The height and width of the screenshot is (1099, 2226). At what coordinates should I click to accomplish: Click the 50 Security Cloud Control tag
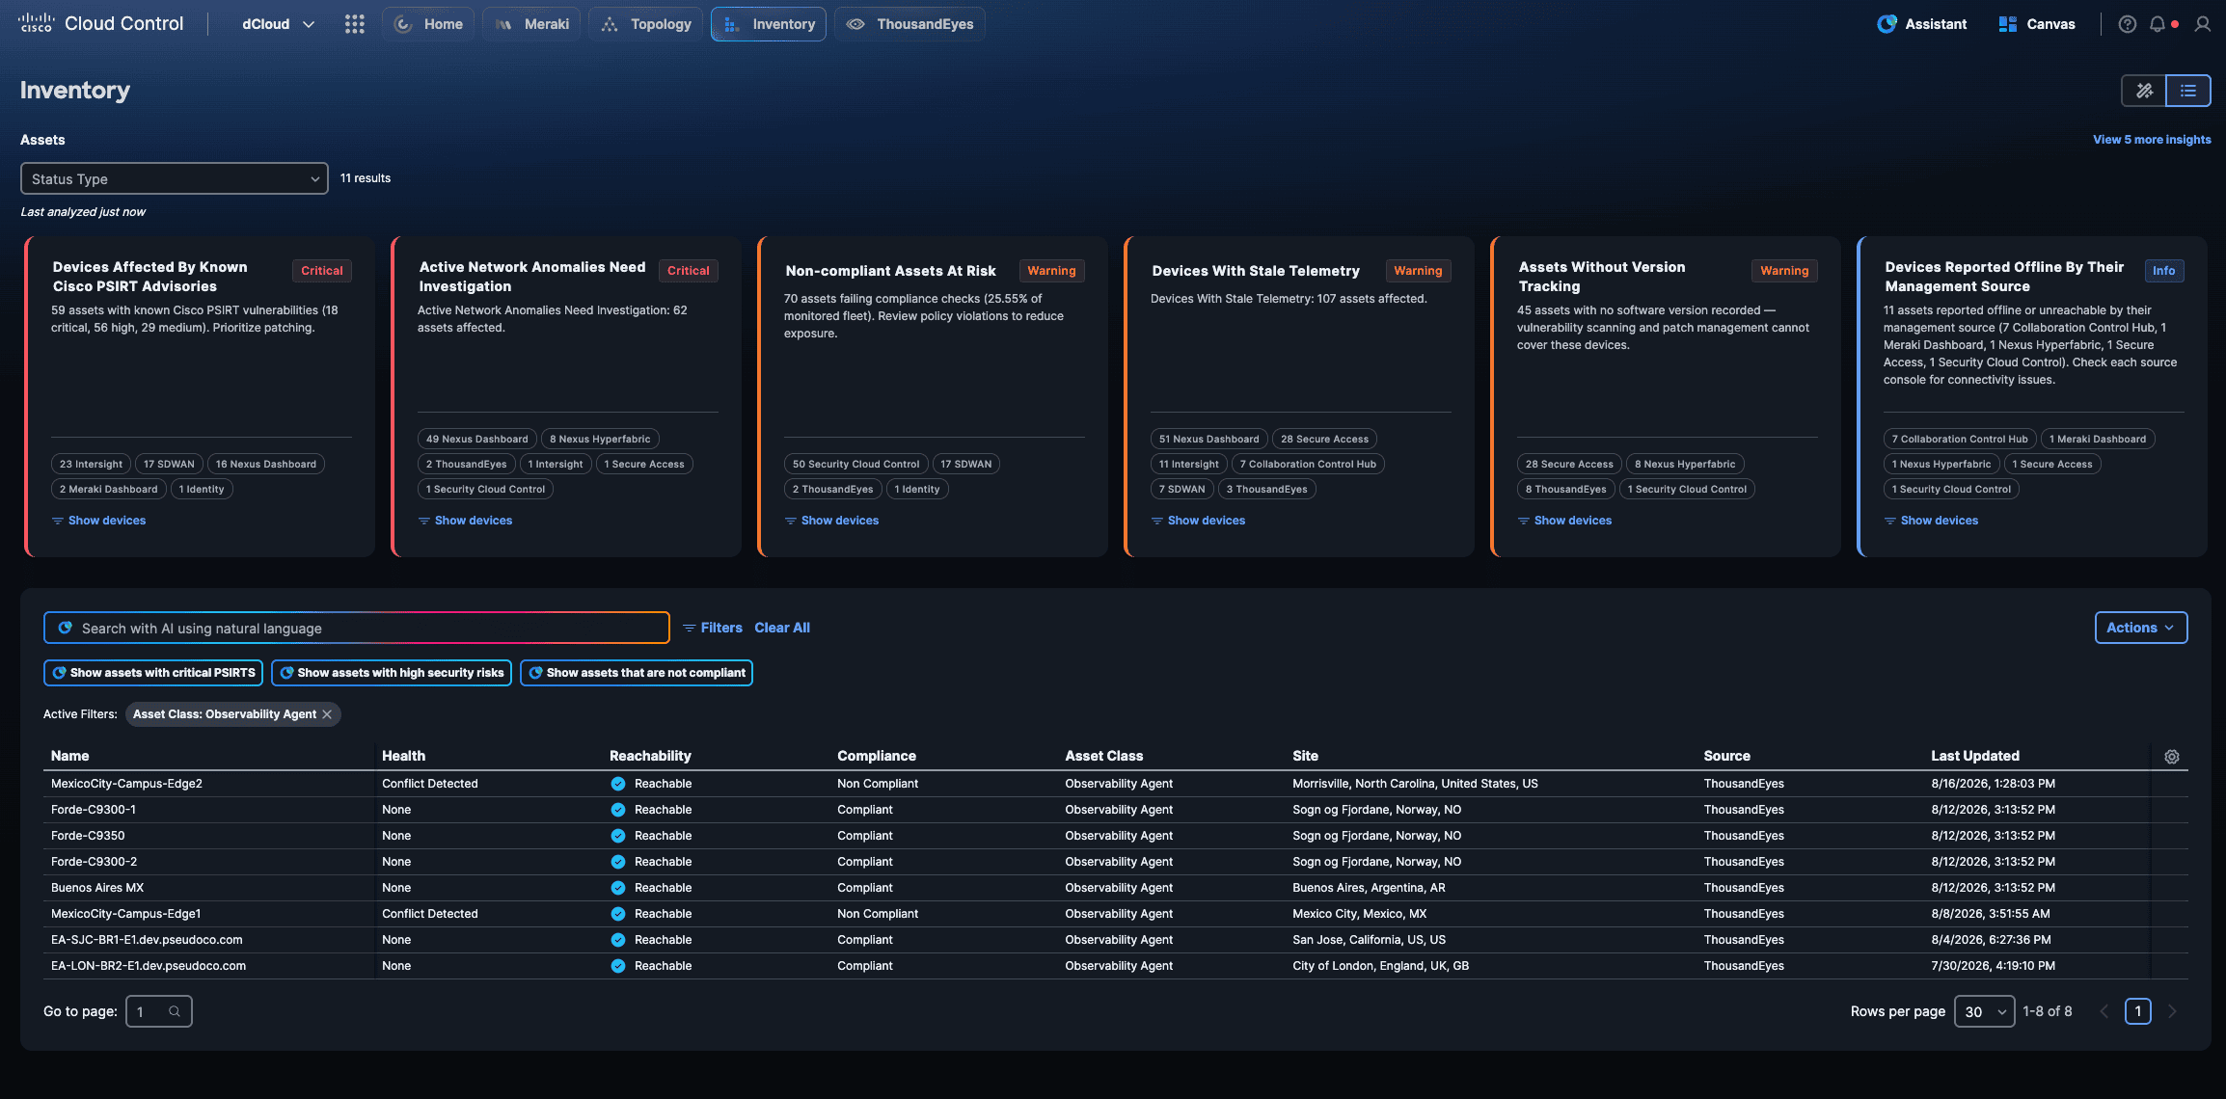point(855,464)
